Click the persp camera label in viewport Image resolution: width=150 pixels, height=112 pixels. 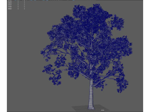pos(102,110)
